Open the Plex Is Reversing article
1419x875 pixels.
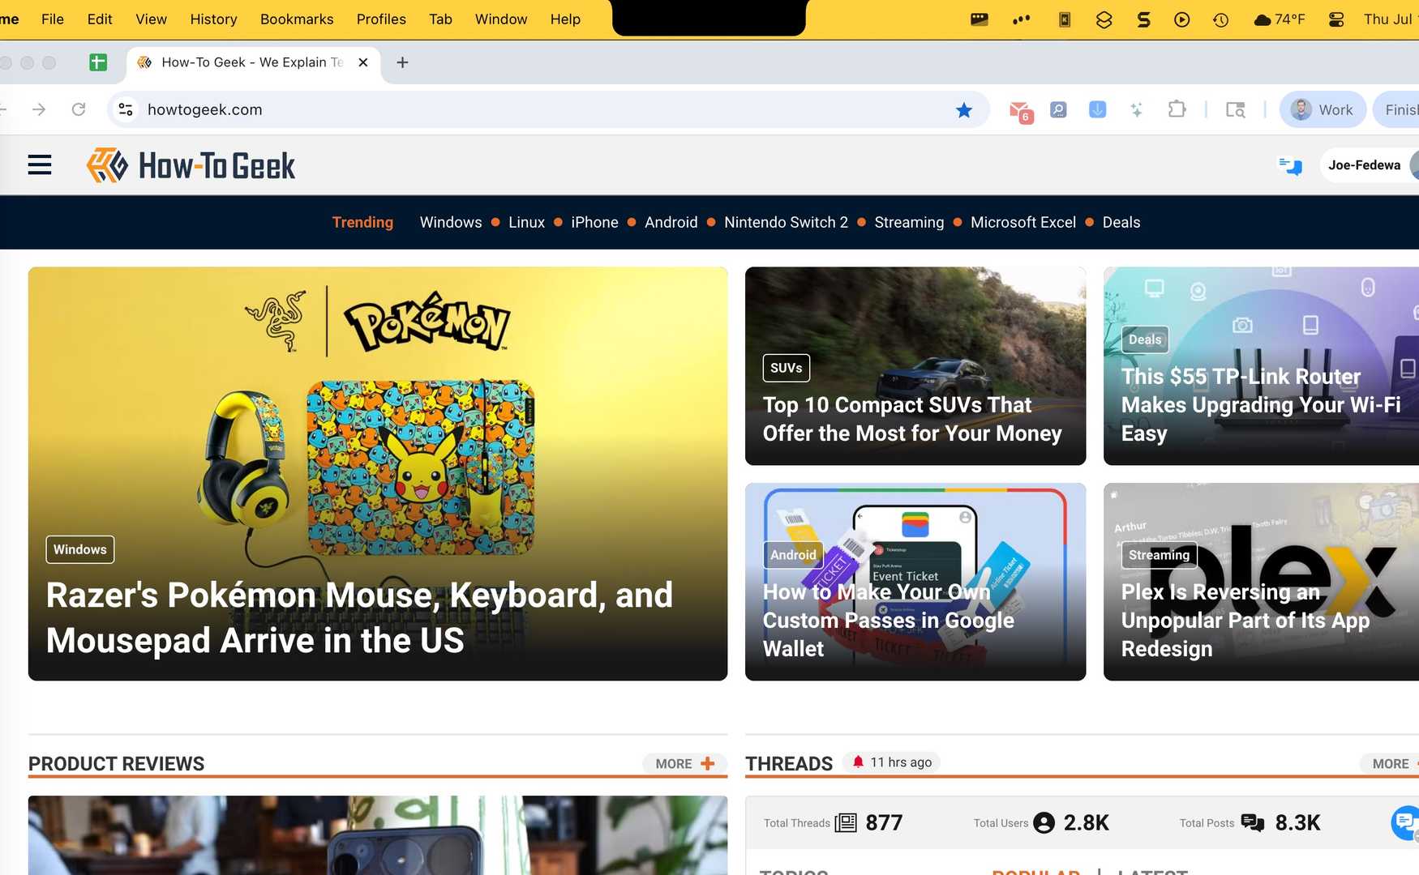(1245, 620)
